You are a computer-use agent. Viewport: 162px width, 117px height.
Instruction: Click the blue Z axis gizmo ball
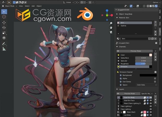(x=107, y=10)
